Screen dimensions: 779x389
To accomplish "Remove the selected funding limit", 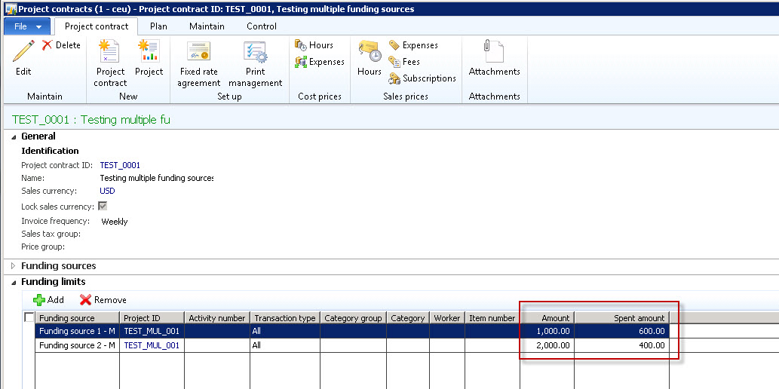I will 103,300.
